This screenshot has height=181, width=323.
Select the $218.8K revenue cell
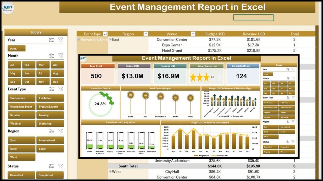[x=254, y=51]
